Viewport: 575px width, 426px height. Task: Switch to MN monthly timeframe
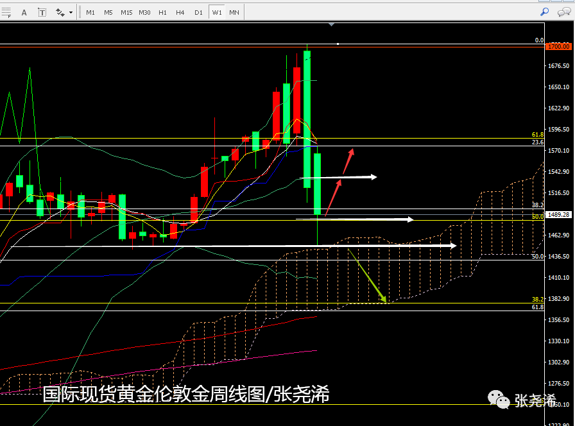coord(234,12)
